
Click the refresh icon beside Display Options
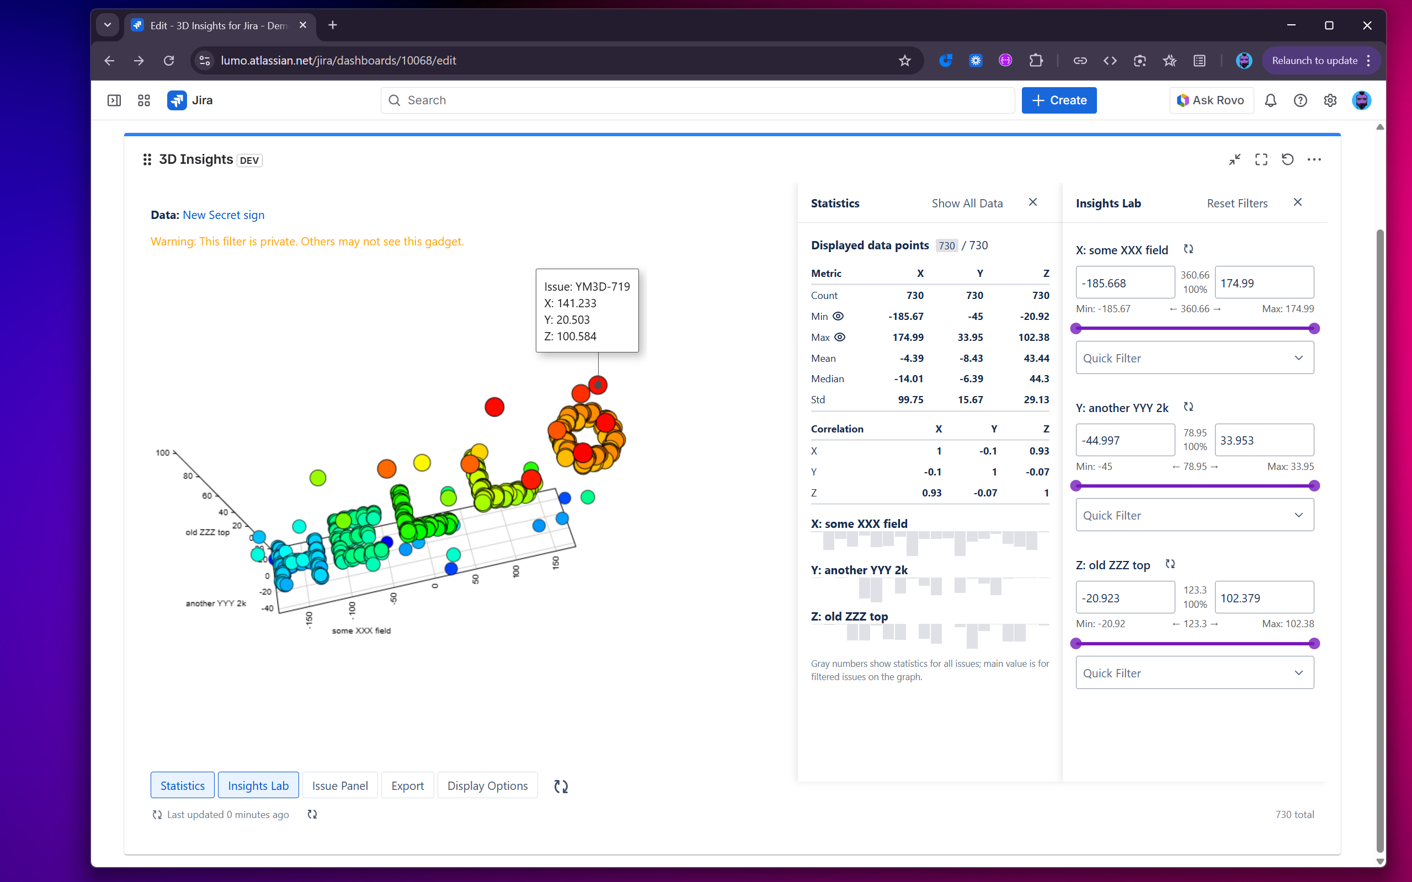[x=561, y=786]
